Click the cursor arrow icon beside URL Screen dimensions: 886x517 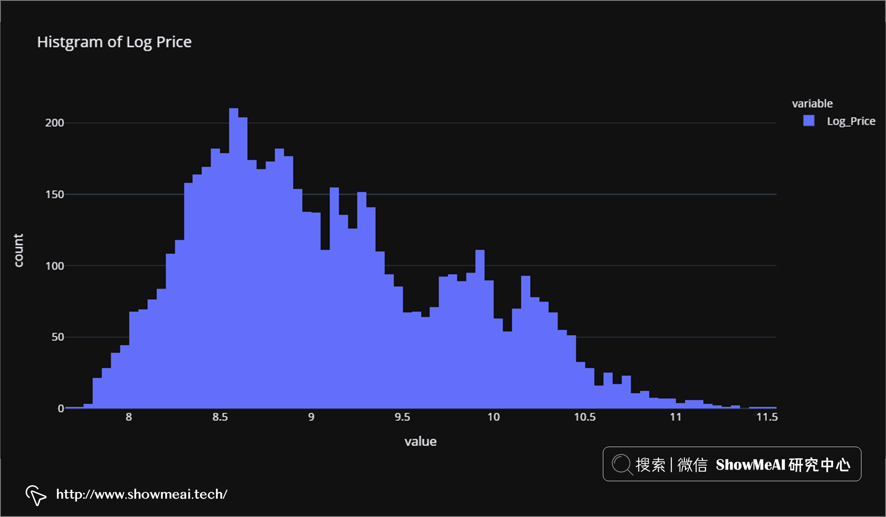tap(36, 495)
